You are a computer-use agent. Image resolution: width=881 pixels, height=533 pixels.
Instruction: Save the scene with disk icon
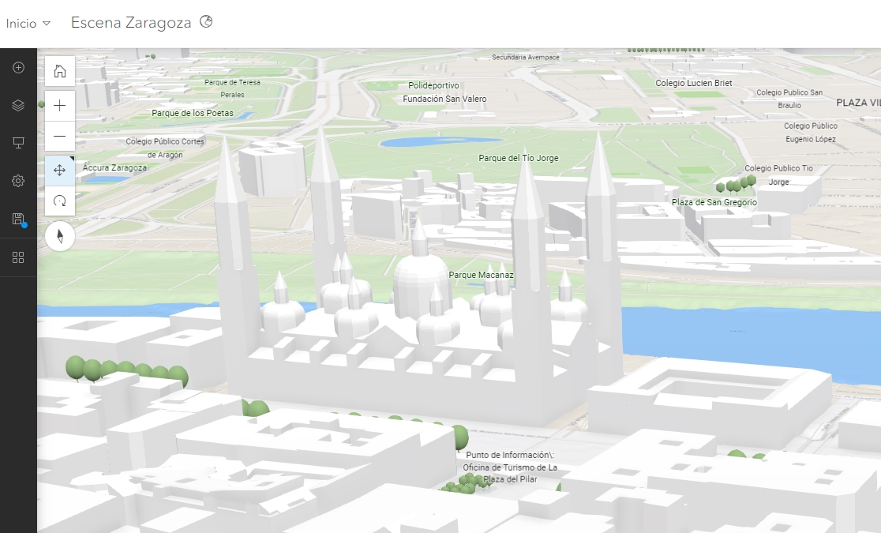tap(18, 219)
